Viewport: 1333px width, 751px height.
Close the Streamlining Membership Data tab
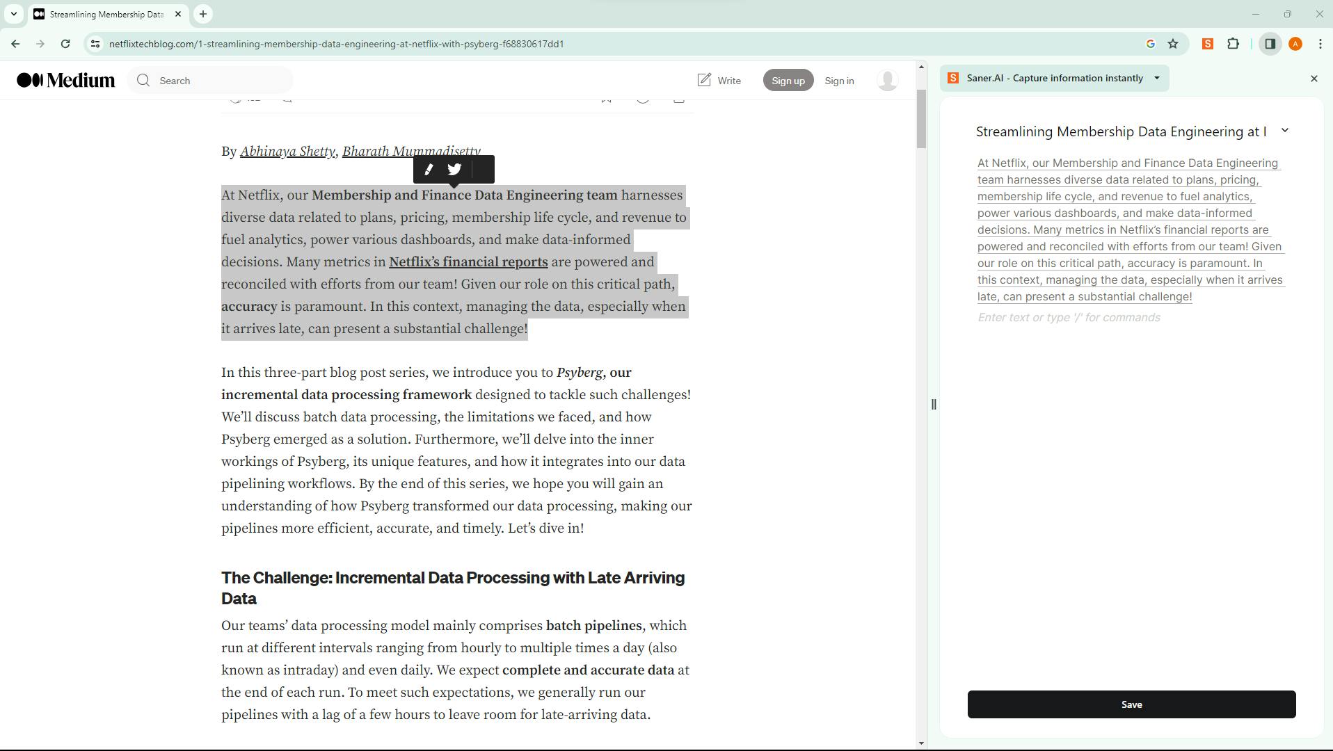coord(178,14)
